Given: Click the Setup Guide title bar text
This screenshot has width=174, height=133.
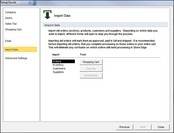Looking at the screenshot, I should [8, 2].
